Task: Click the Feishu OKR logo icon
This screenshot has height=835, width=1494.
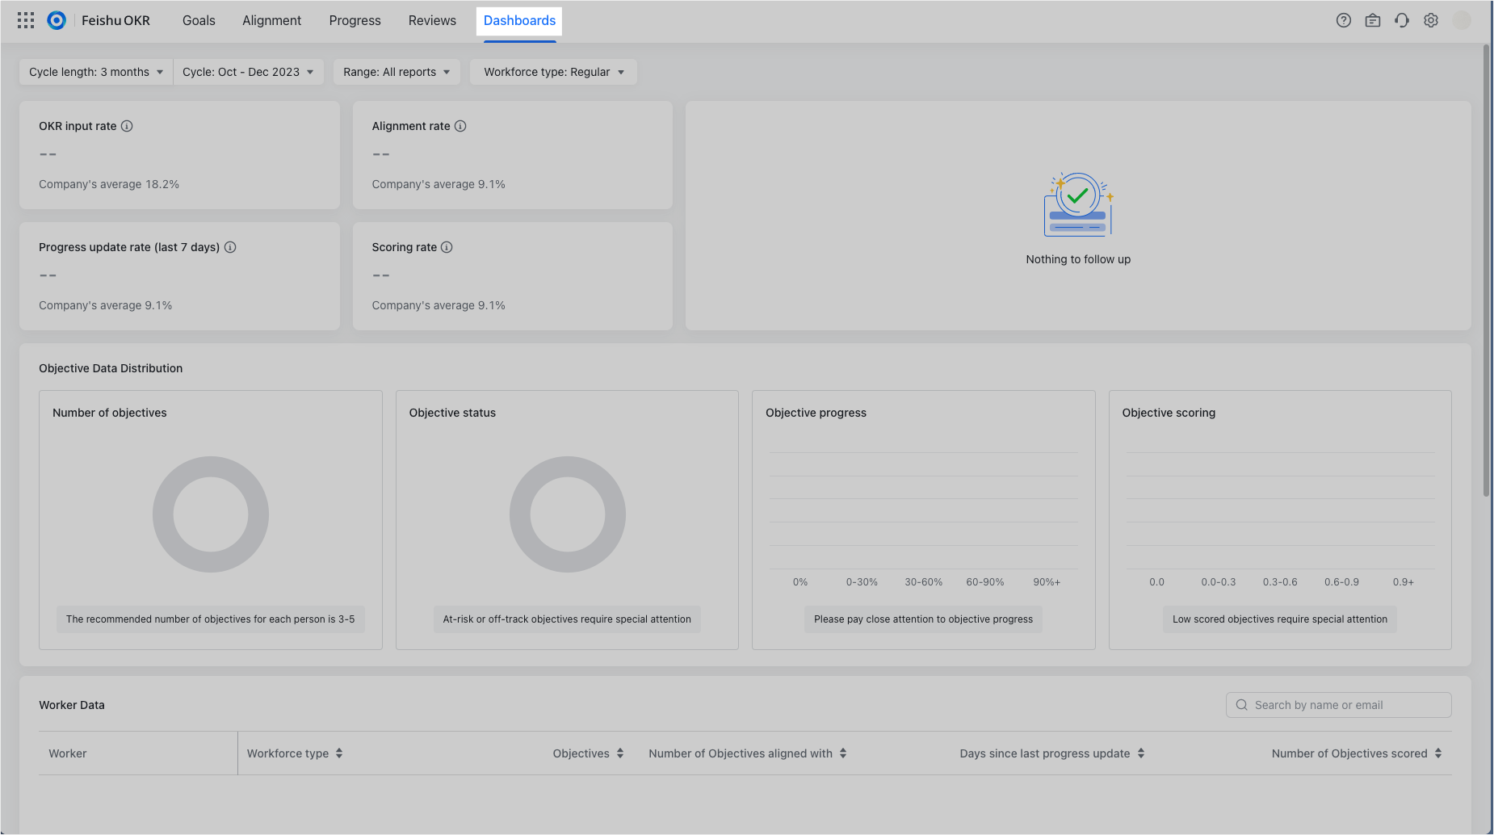Action: [x=57, y=21]
